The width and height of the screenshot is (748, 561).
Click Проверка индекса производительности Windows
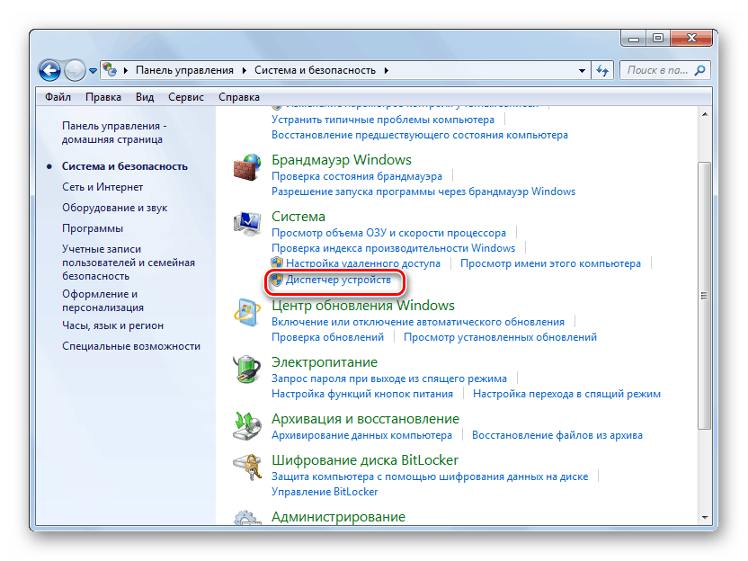(394, 248)
